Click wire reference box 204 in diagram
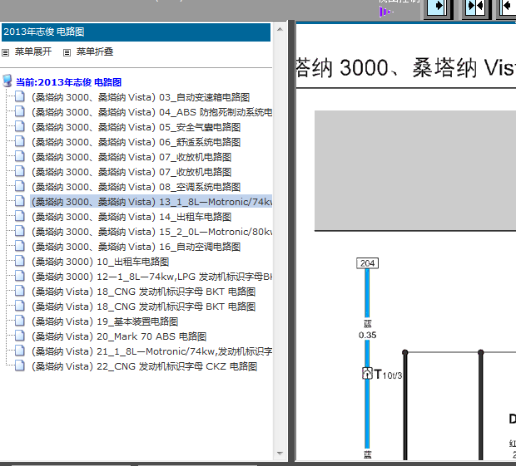This screenshot has width=516, height=466. [367, 263]
